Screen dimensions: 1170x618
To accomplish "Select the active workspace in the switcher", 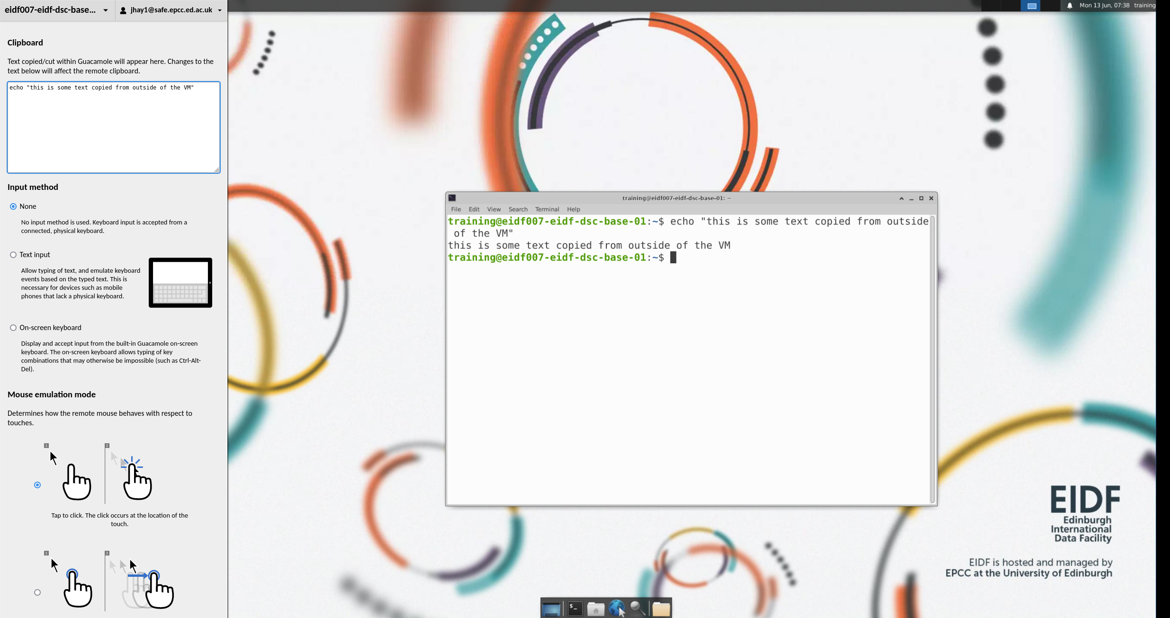I will [1032, 6].
